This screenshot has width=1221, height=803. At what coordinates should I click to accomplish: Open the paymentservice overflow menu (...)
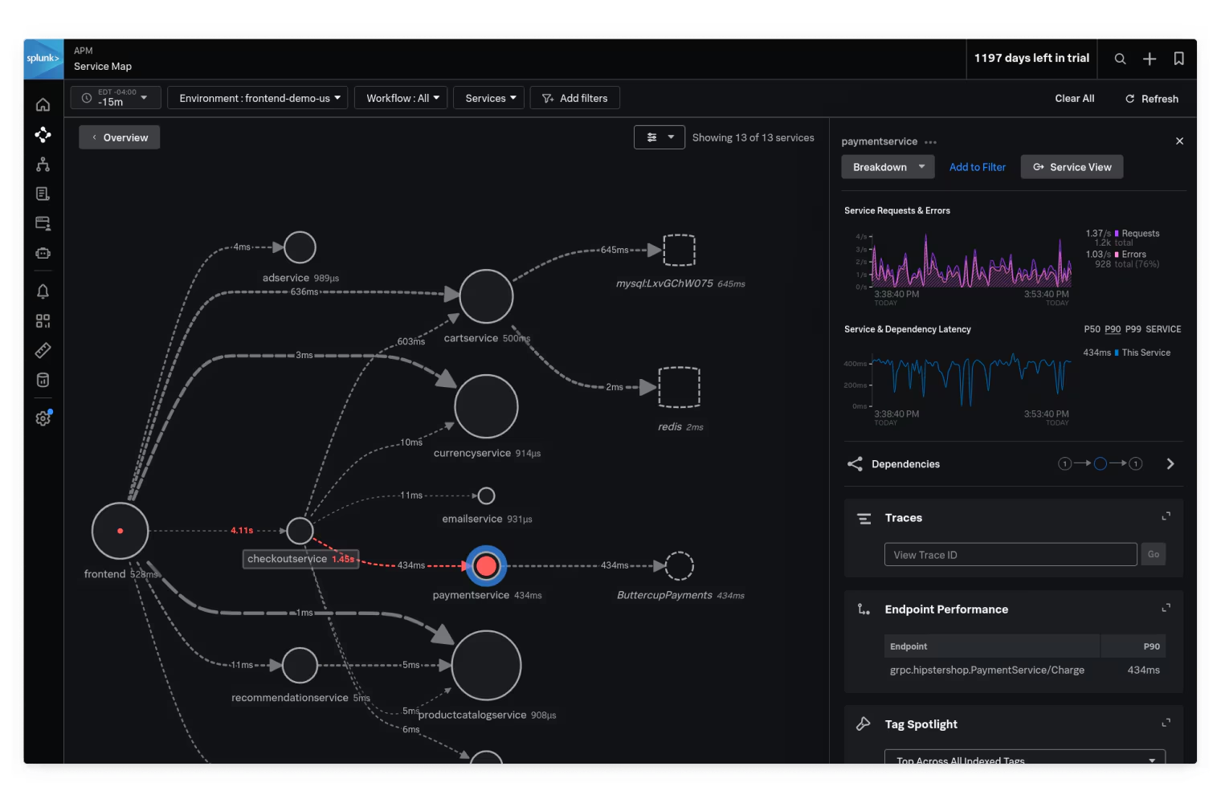coord(930,141)
